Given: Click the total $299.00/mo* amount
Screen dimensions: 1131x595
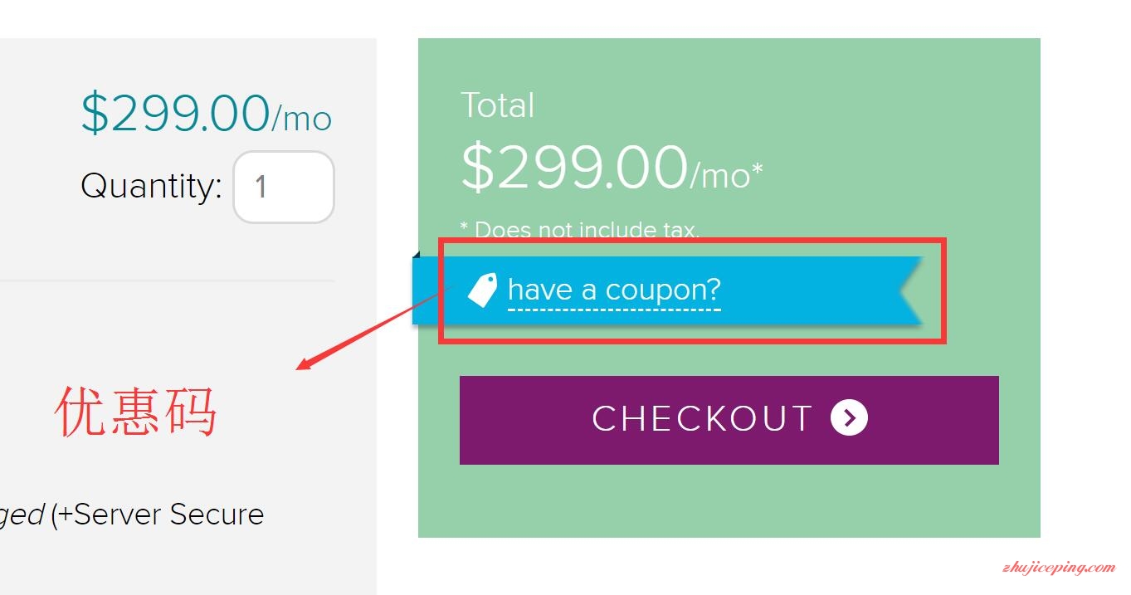Looking at the screenshot, I should click(611, 168).
